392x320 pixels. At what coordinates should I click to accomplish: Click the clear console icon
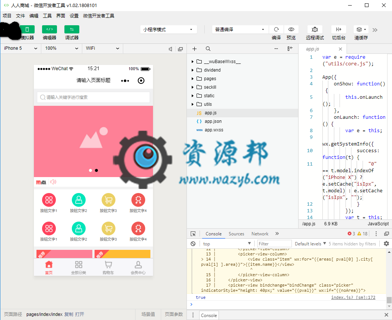point(193,244)
